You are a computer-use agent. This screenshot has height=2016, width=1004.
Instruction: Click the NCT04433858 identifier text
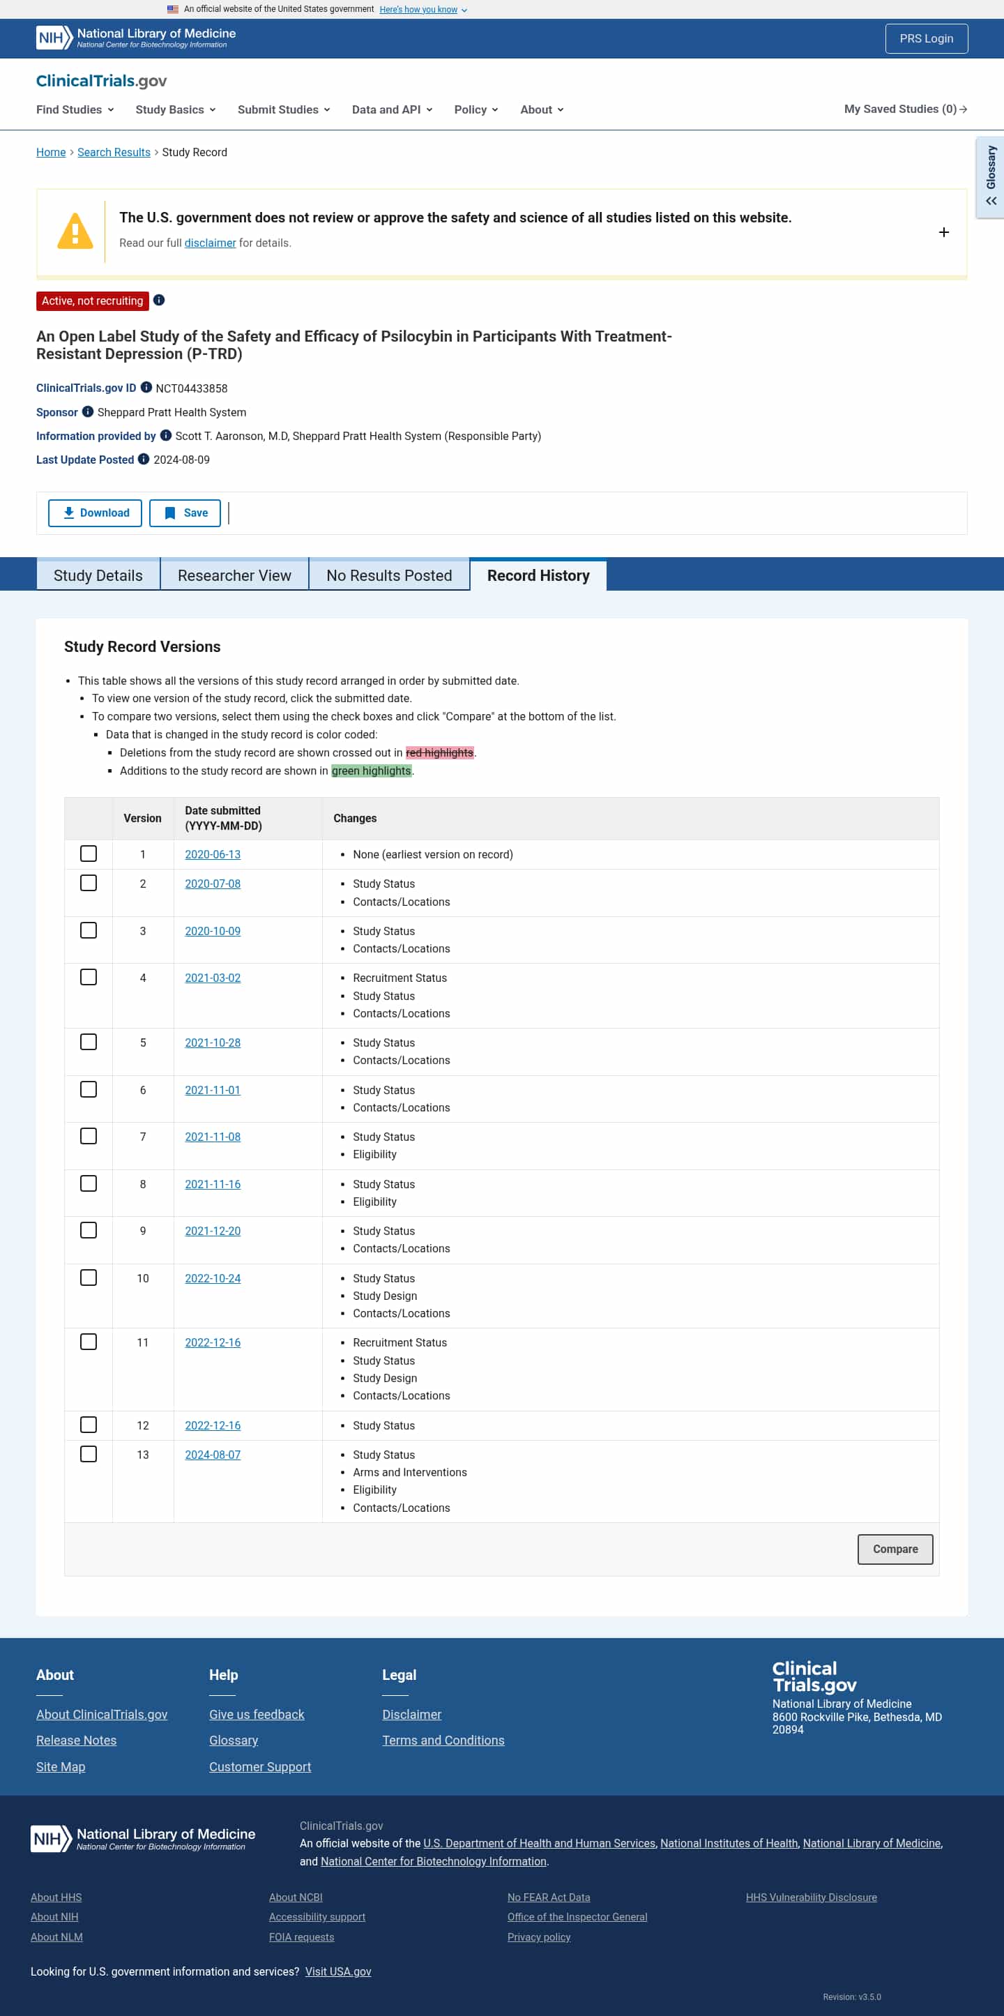pyautogui.click(x=192, y=388)
